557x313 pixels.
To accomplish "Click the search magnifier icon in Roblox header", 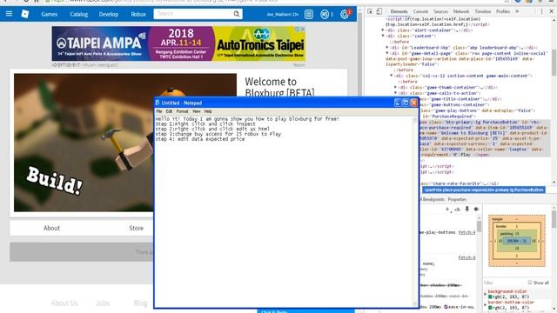I will tap(236, 14).
